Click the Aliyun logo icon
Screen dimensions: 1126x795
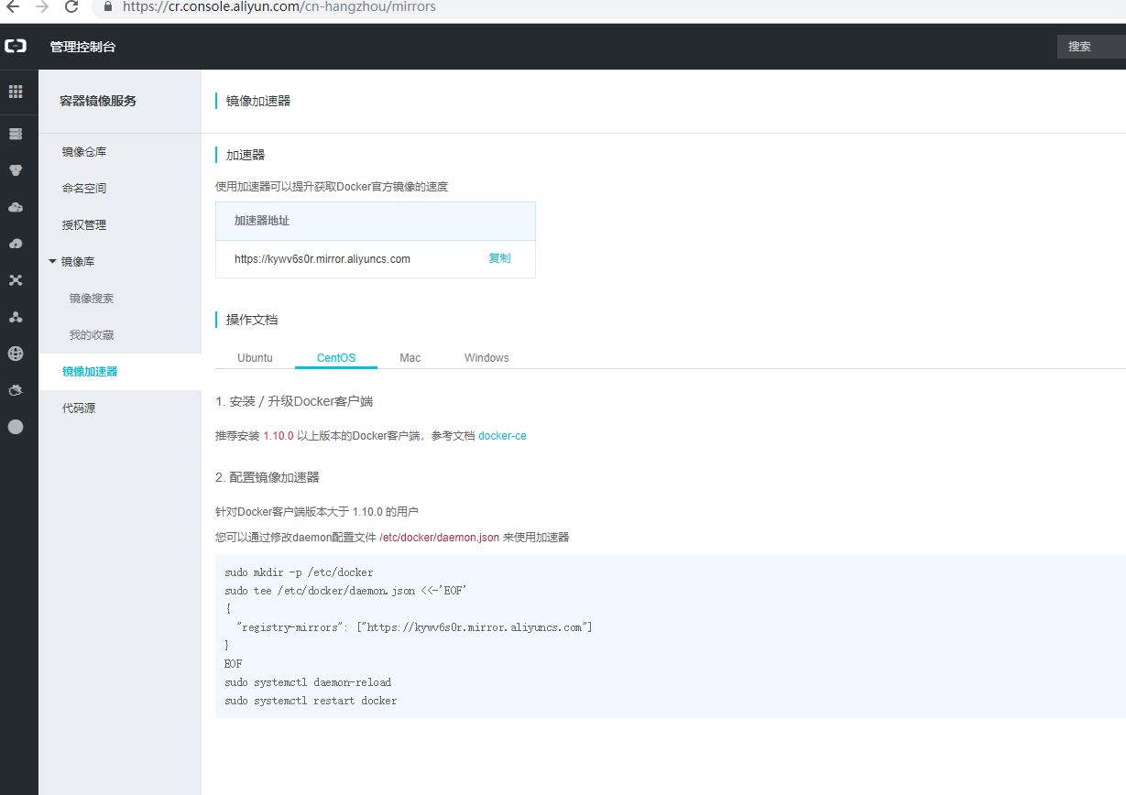[x=16, y=47]
